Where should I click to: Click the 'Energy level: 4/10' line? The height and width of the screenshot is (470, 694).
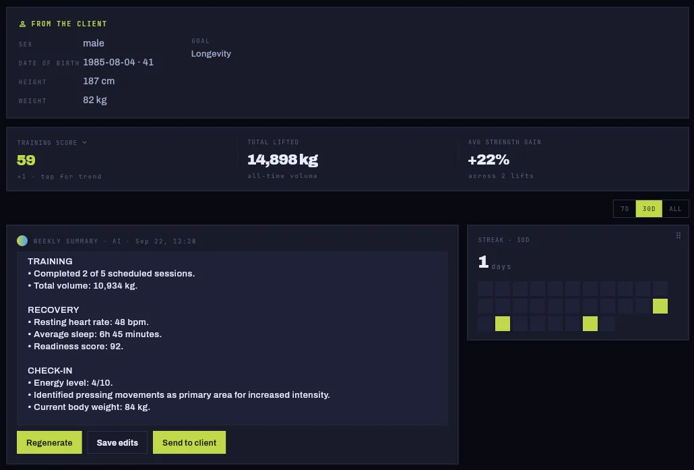point(70,383)
